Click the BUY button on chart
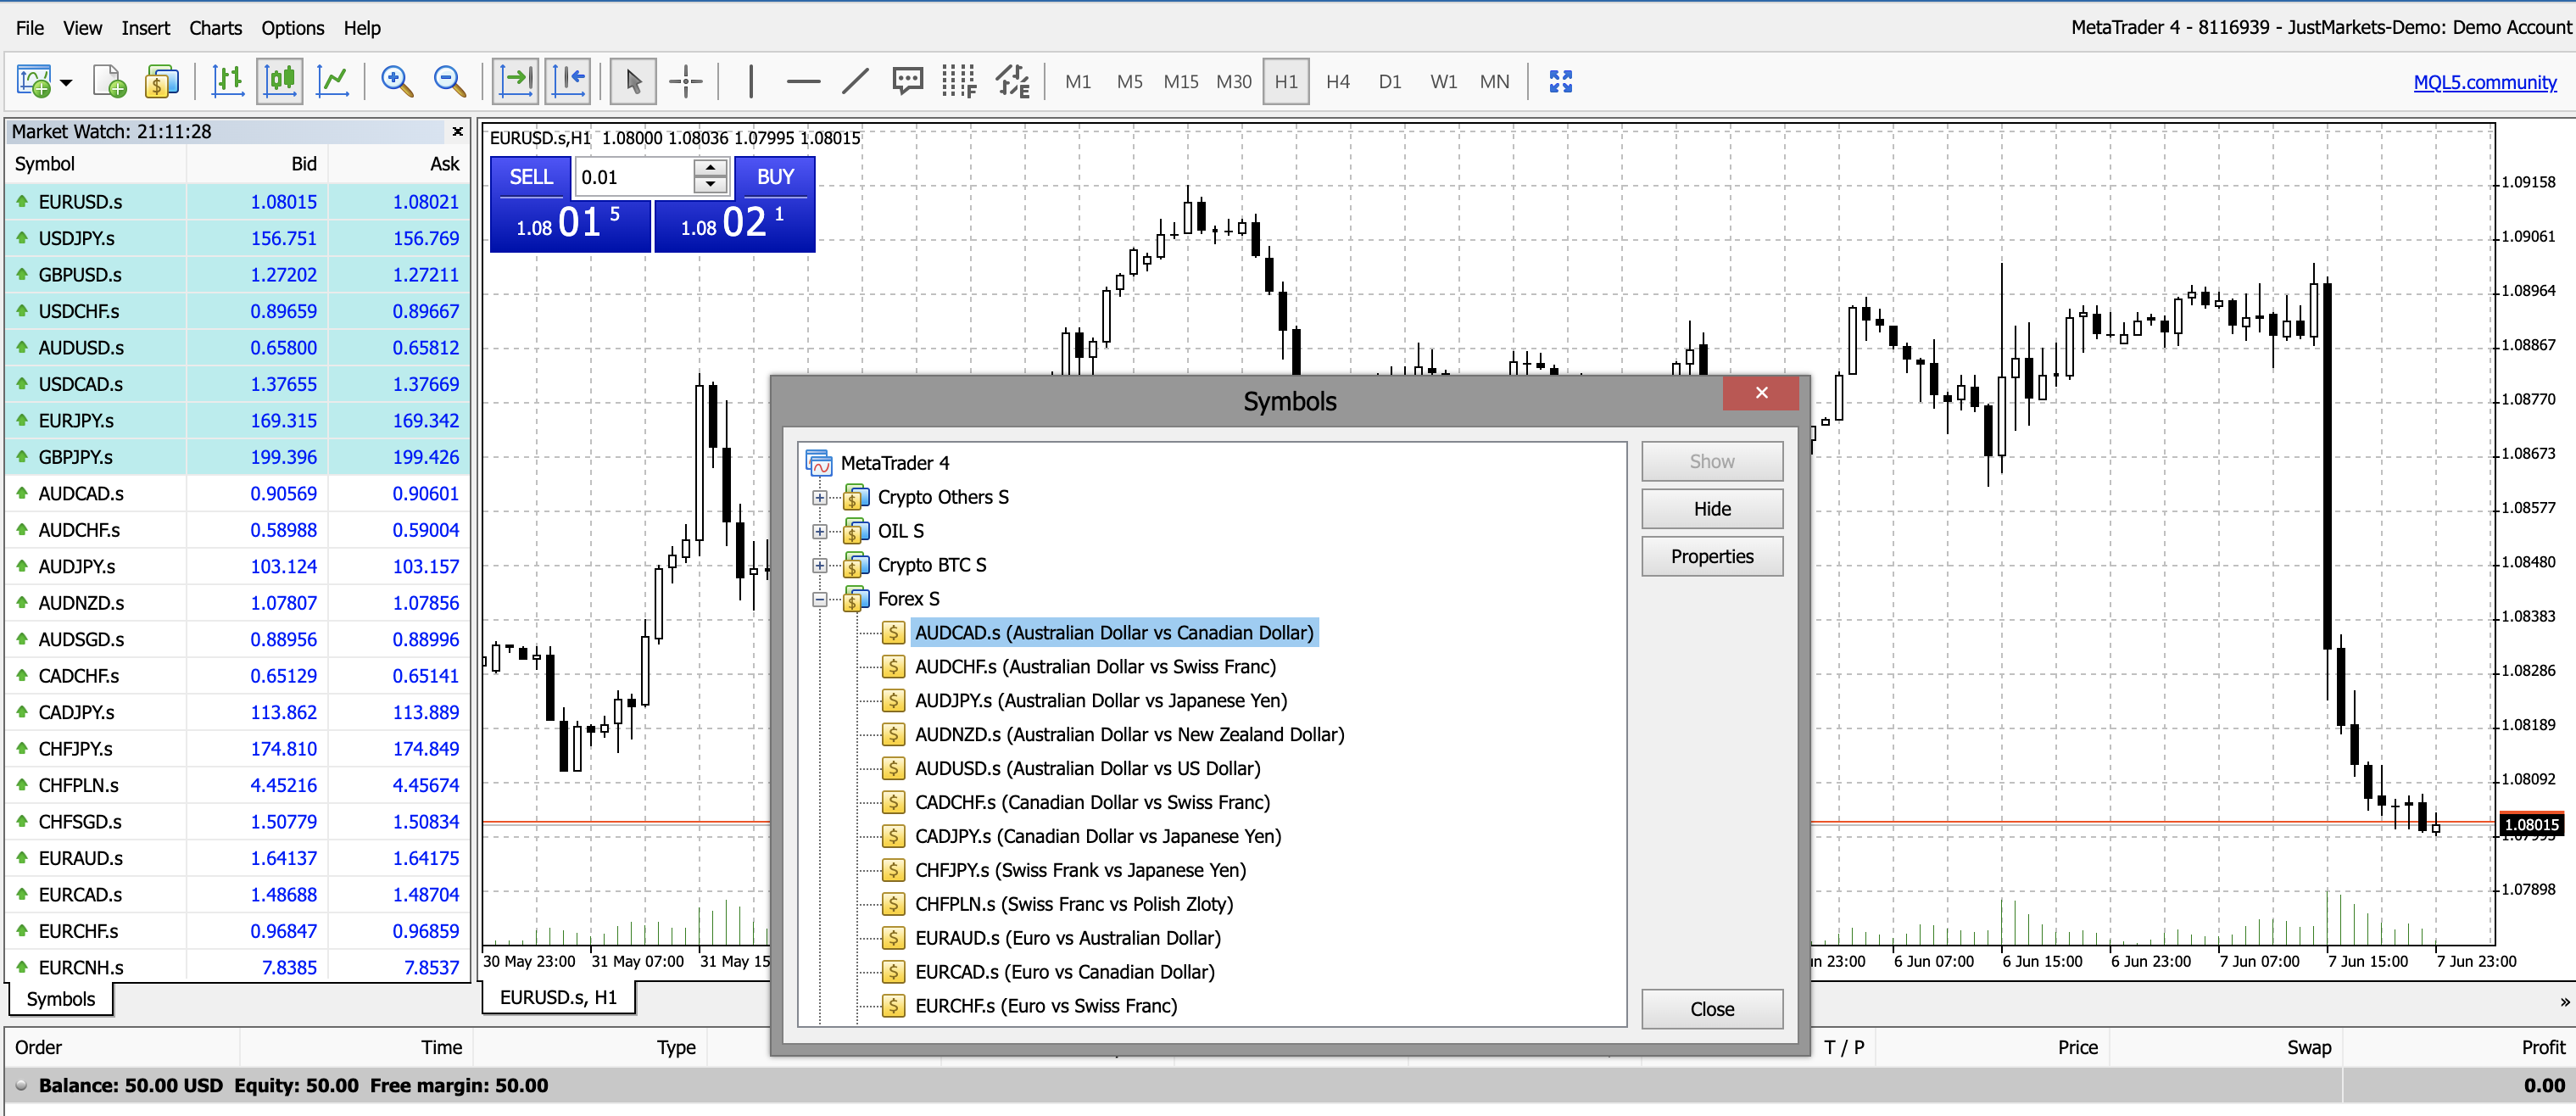The image size is (2576, 1116). (775, 177)
